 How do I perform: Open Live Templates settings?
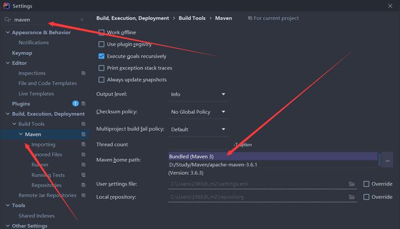pyautogui.click(x=36, y=94)
